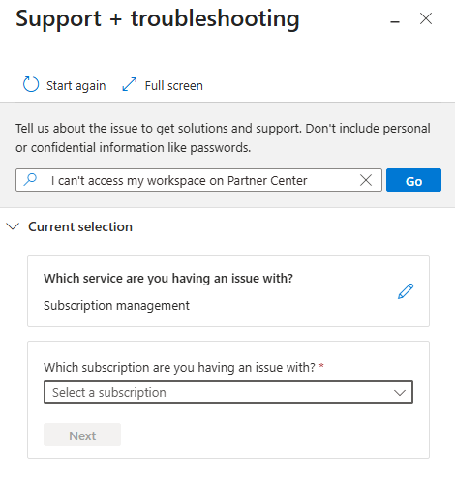Edit service selection with pencil icon
The width and height of the screenshot is (455, 480).
pos(406,291)
